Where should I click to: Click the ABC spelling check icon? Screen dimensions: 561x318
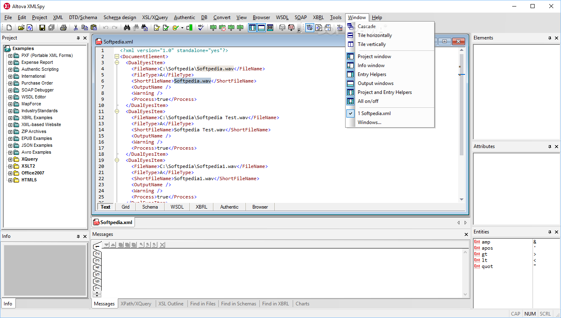click(x=201, y=28)
